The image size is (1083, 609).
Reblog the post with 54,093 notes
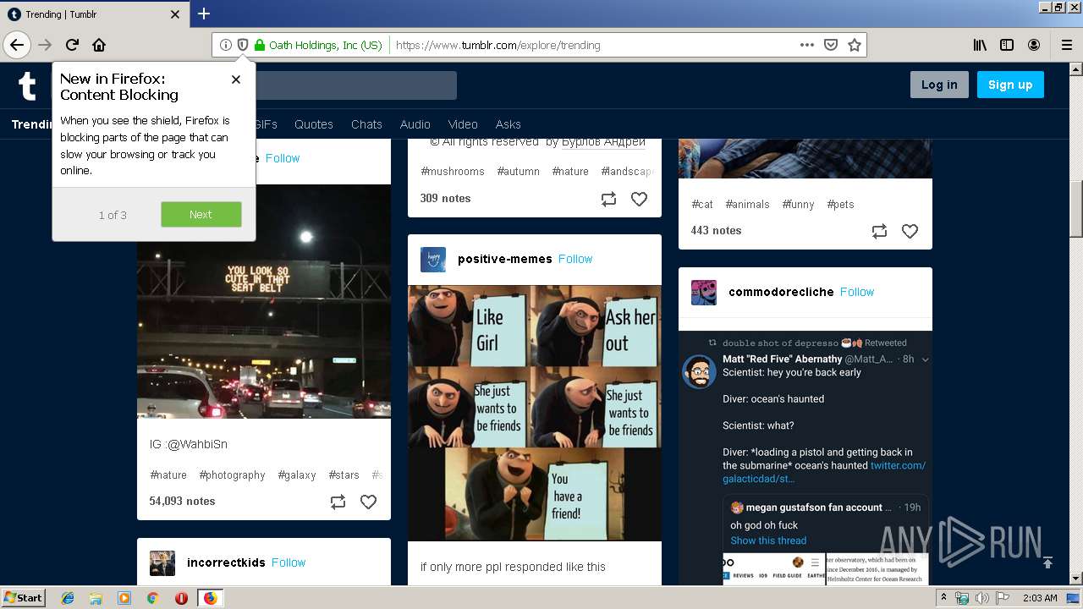point(338,502)
